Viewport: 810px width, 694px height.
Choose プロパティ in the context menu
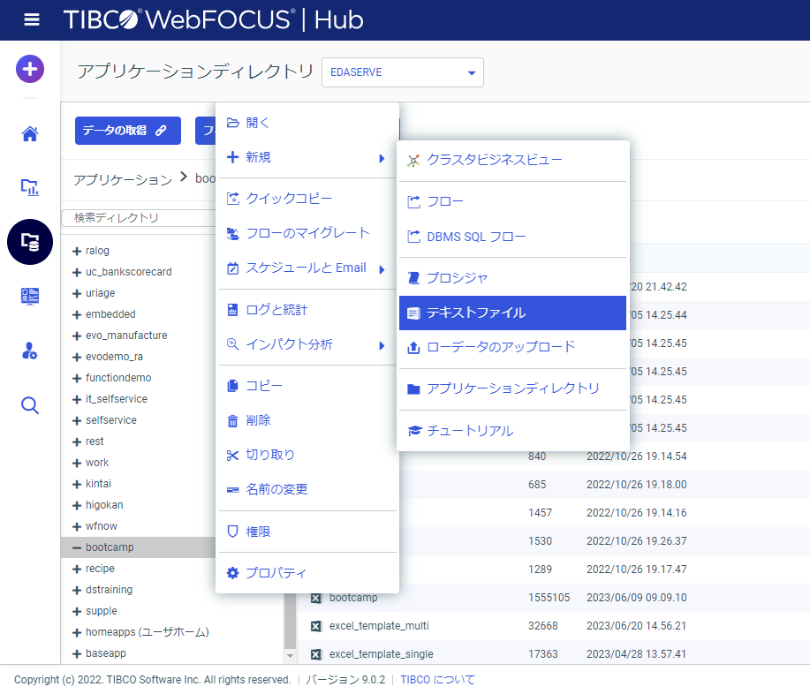tap(276, 573)
